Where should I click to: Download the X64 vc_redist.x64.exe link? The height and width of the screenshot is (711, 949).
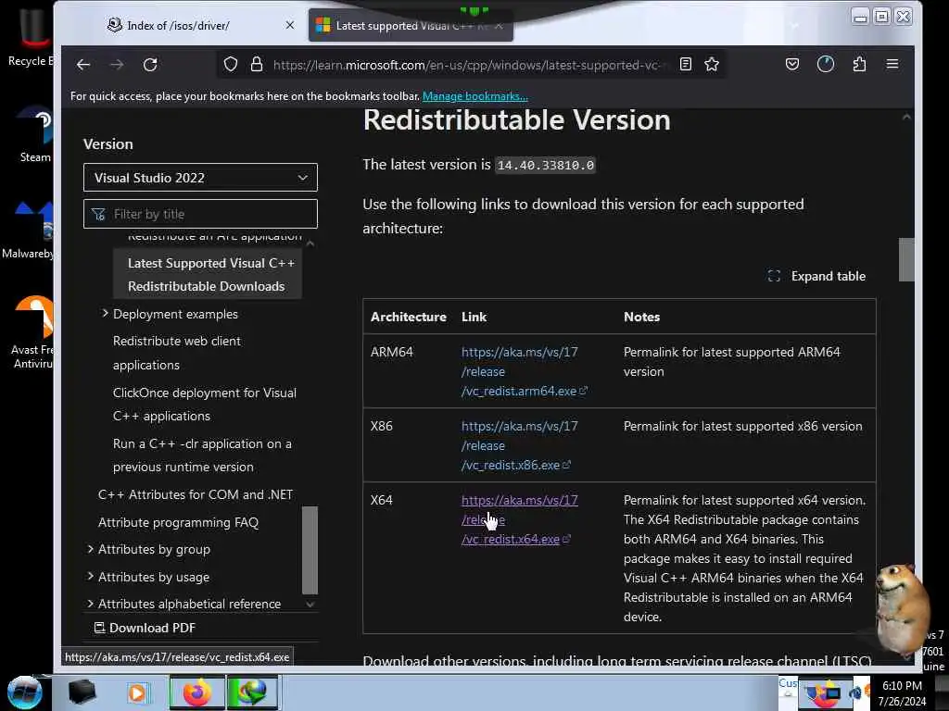click(x=519, y=519)
